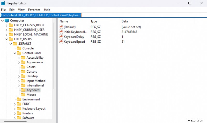
Task: Click the HKEY_USERS folder icon
Action: tap(11, 39)
